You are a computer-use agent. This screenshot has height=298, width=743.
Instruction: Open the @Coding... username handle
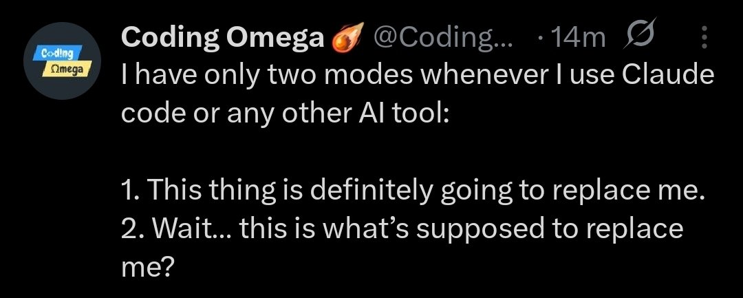(442, 39)
